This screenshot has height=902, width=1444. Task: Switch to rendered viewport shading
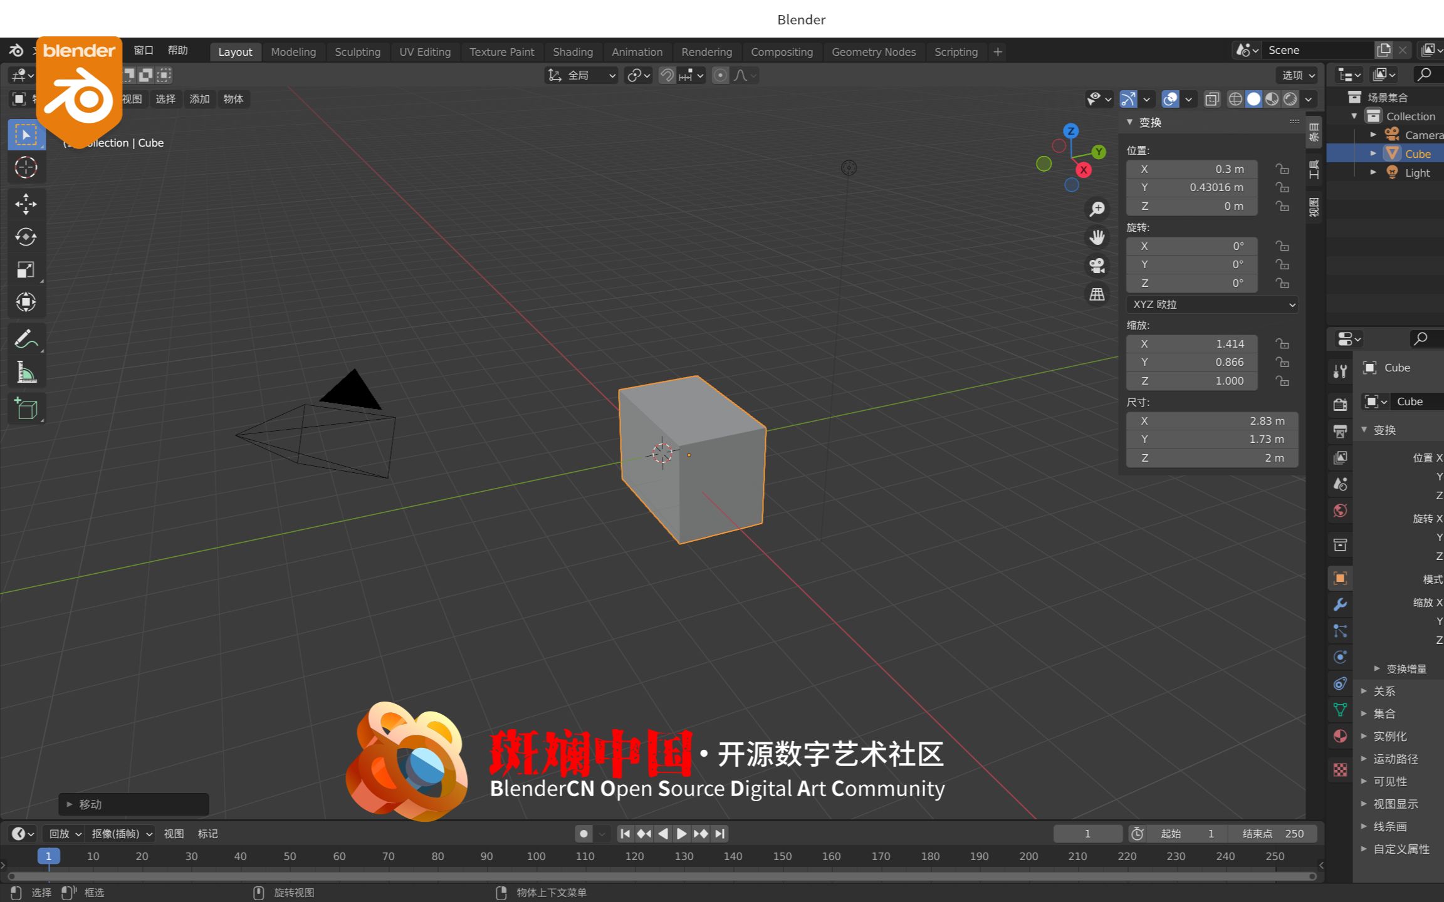1290,99
